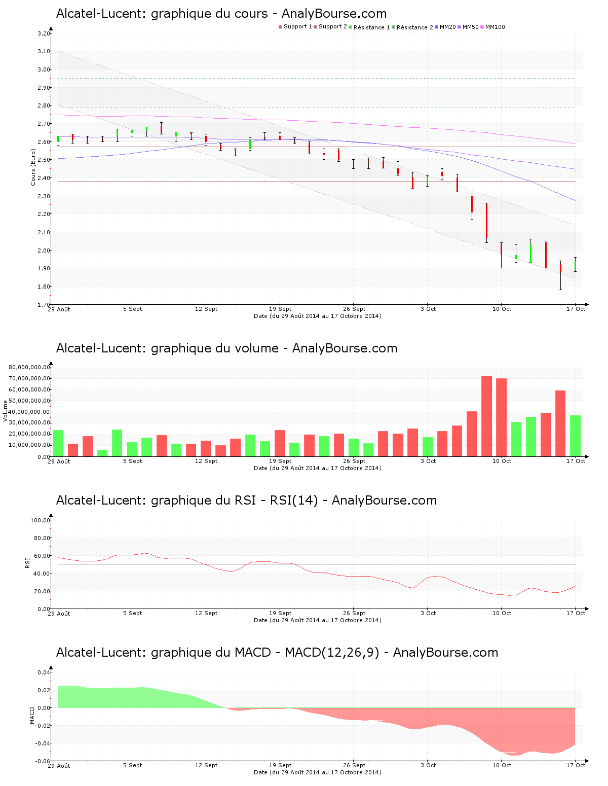This screenshot has height=786, width=608.
Task: Click the pink MM100 legend swatch
Action: [482, 27]
